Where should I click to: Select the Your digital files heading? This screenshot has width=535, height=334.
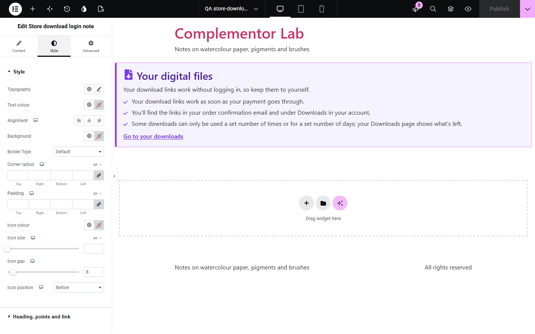coord(175,76)
